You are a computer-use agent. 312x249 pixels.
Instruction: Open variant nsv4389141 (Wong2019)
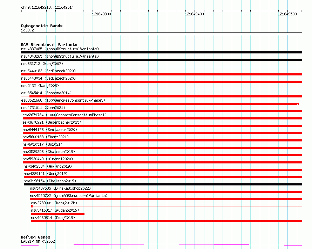(x=46, y=174)
